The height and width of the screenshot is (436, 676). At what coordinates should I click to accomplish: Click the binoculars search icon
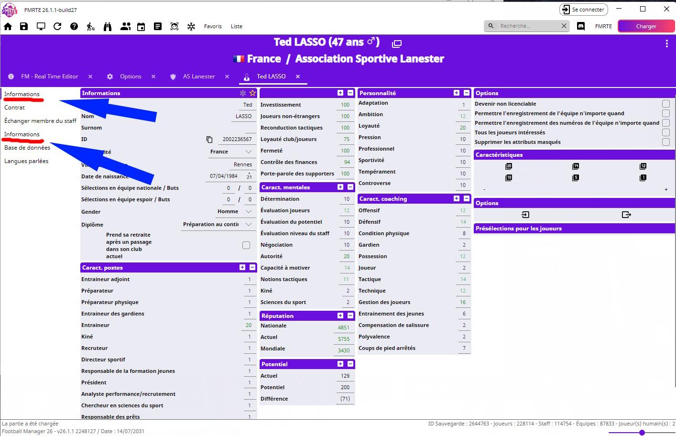108,26
